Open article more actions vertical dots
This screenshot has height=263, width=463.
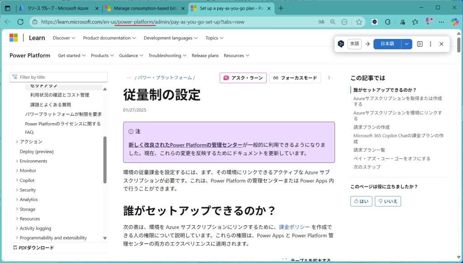click(x=329, y=78)
